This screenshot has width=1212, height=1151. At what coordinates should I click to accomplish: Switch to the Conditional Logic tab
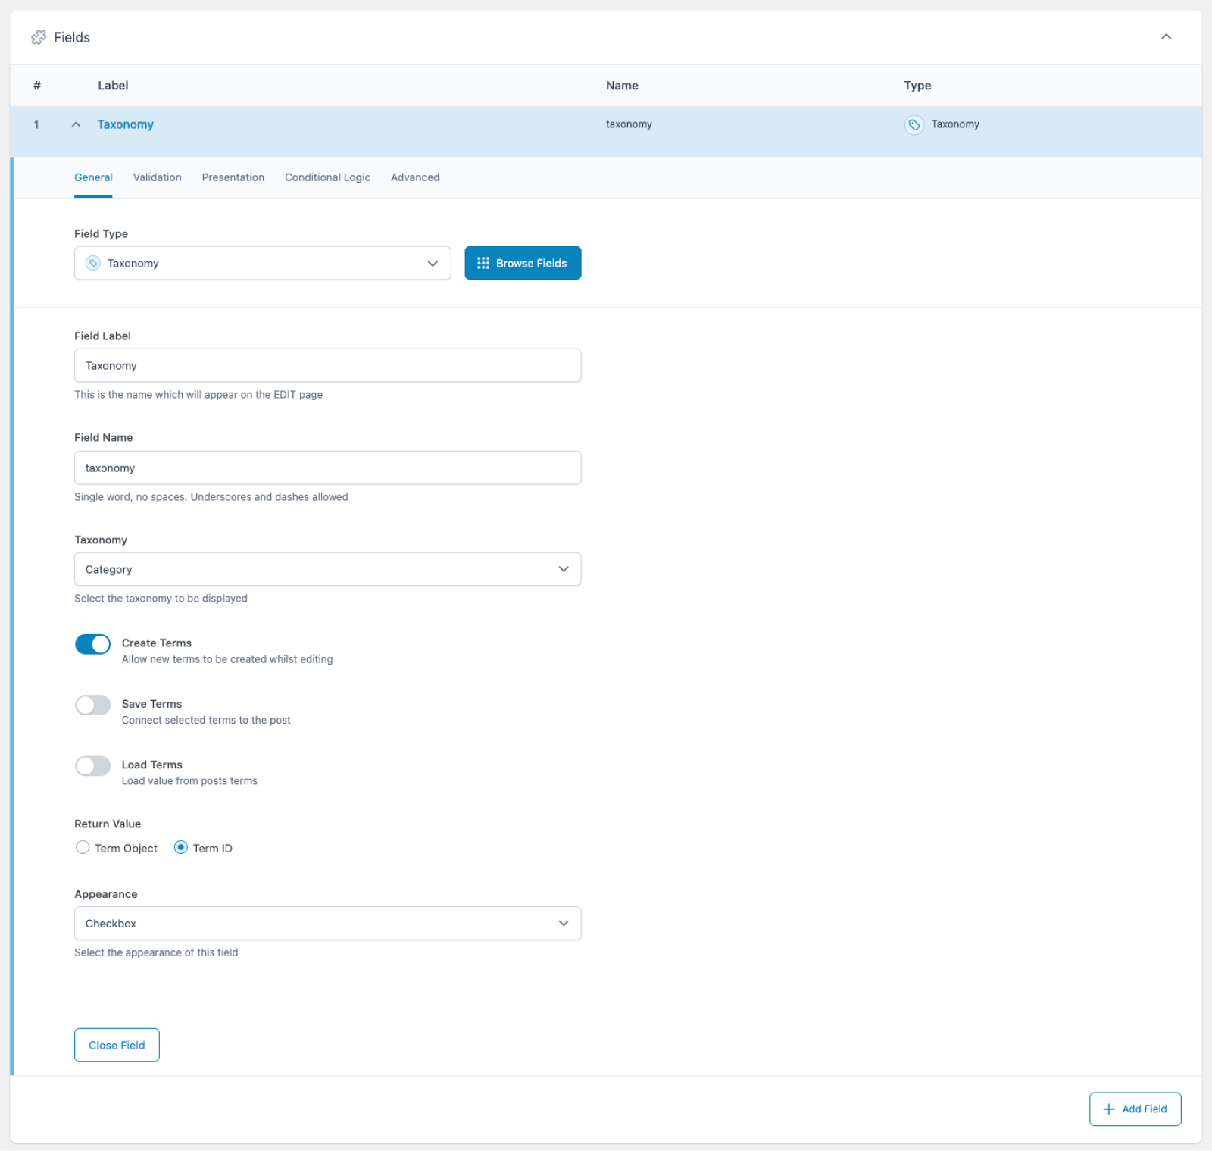[x=327, y=177]
